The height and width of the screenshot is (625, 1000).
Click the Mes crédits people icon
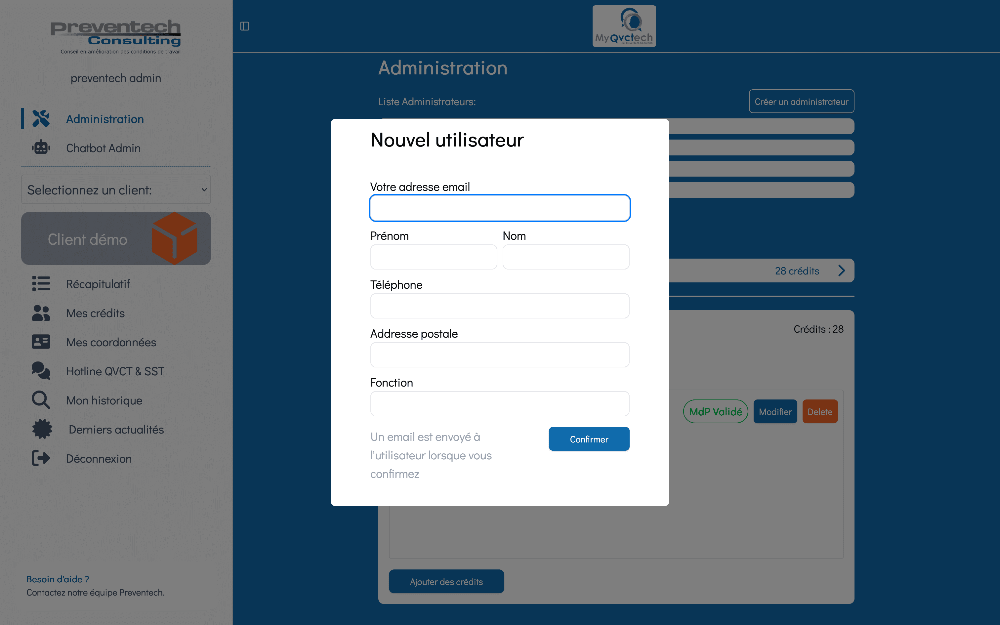point(41,313)
